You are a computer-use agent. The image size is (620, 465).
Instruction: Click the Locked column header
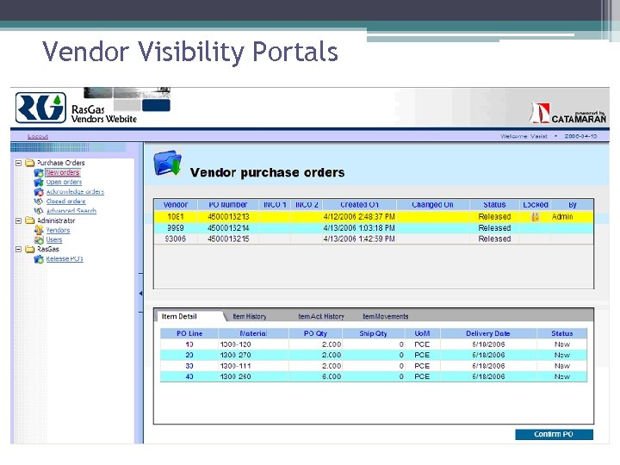[x=536, y=205]
